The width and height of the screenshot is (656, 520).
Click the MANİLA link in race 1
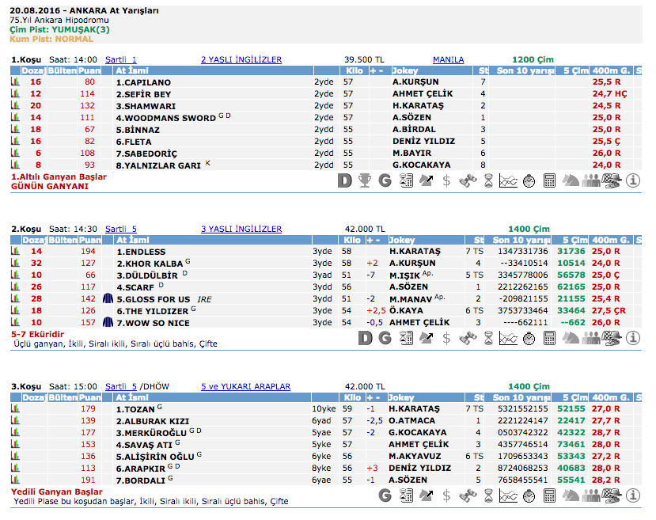pos(448,59)
